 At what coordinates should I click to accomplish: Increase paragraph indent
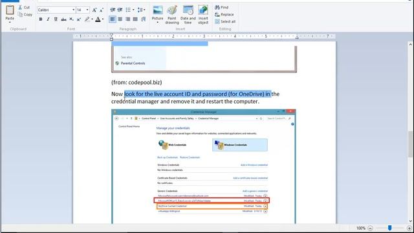(120, 10)
